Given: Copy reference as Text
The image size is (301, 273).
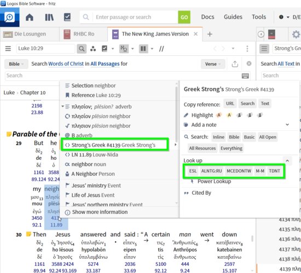Looking at the screenshot, I should coord(265,103).
